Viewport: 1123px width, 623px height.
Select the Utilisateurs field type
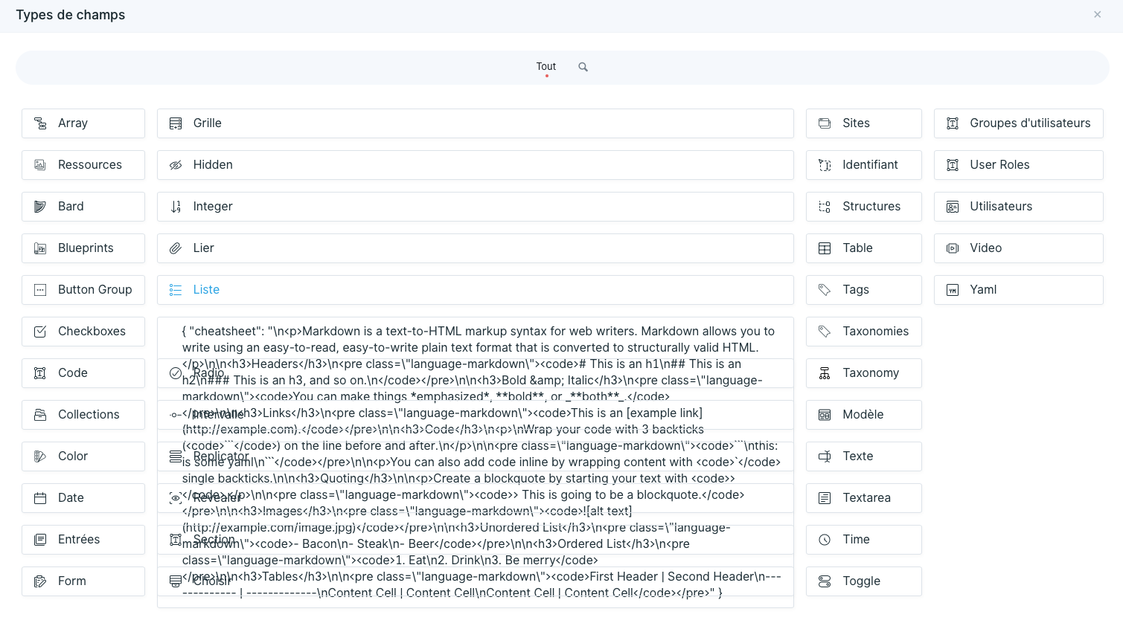1019,207
